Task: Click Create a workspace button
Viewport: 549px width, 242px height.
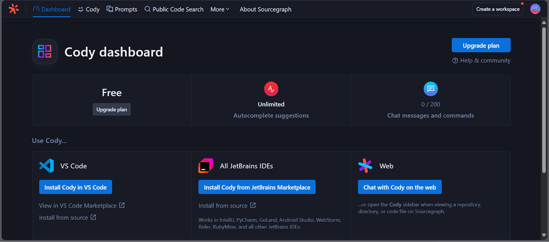Action: click(498, 9)
